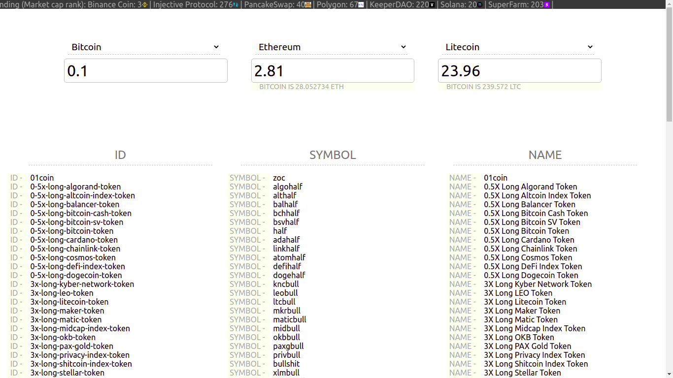Focus the Litecoin amount field showing 23.96
The width and height of the screenshot is (673, 378).
pyautogui.click(x=520, y=71)
